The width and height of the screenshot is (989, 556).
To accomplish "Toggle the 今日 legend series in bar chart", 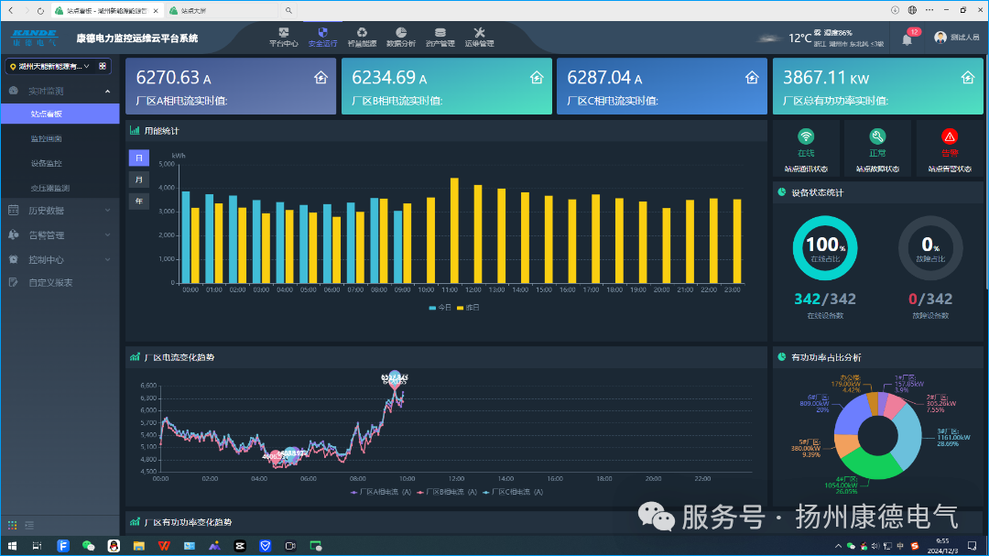I will tap(440, 308).
